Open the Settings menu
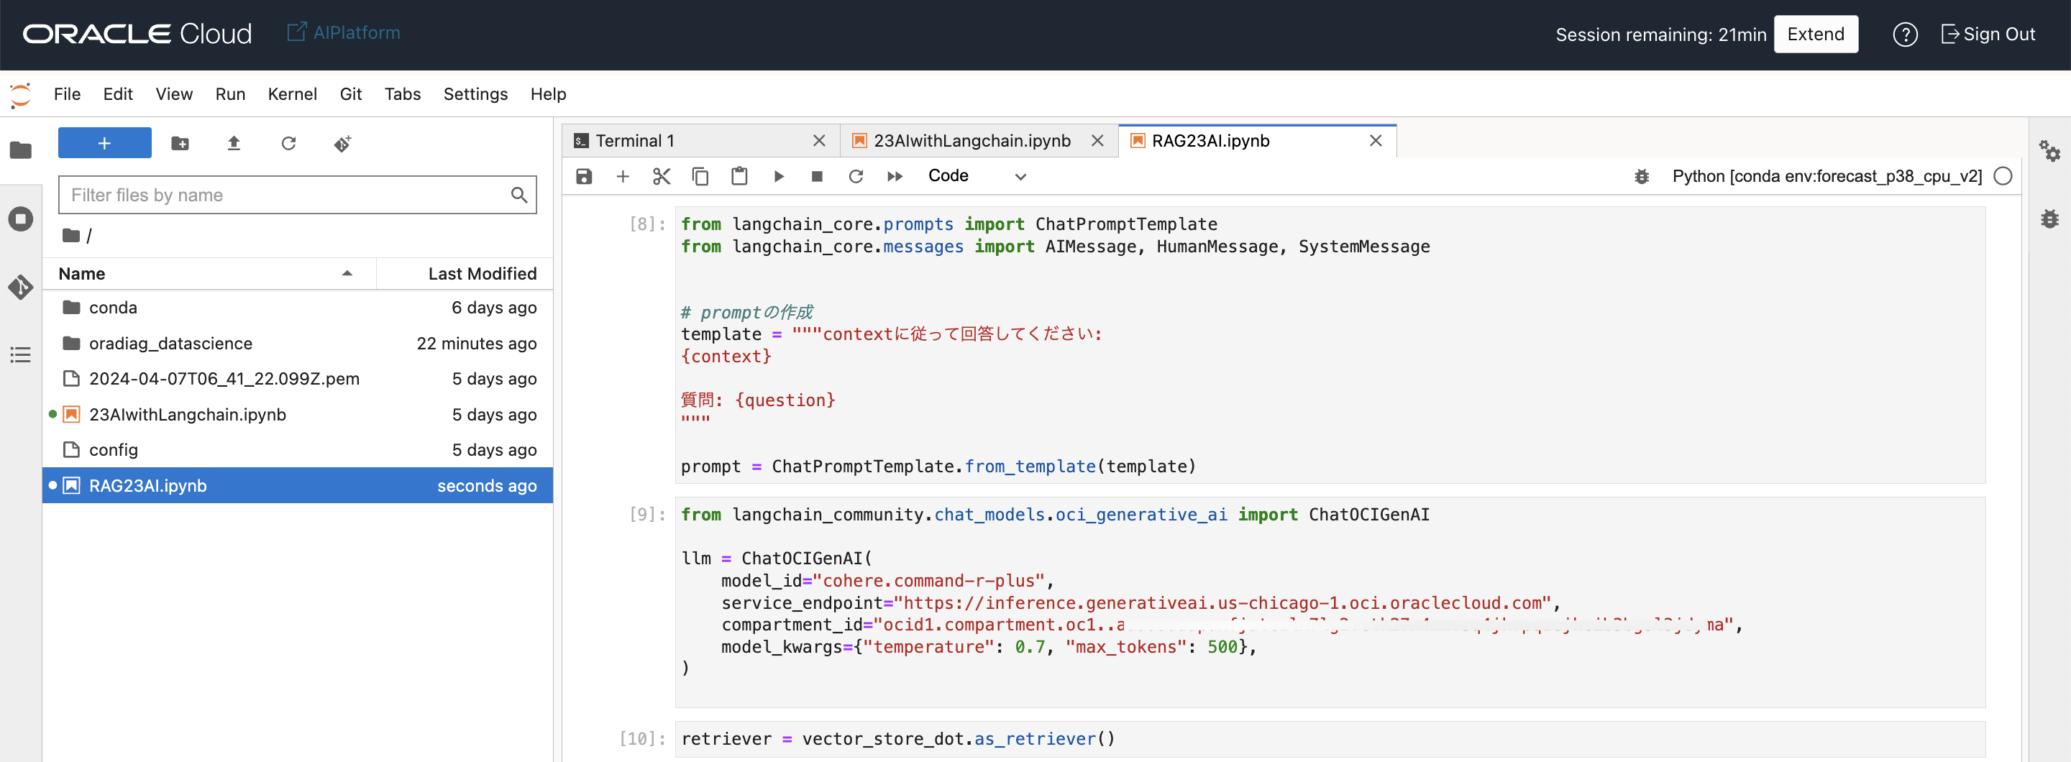 point(476,94)
